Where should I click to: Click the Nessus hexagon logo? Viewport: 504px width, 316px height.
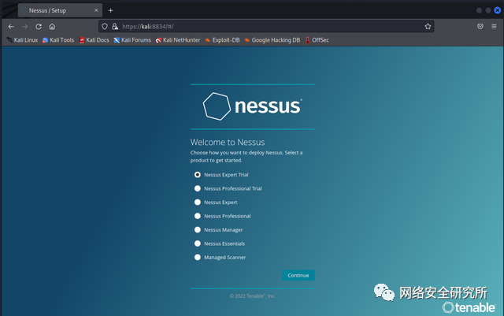click(217, 106)
